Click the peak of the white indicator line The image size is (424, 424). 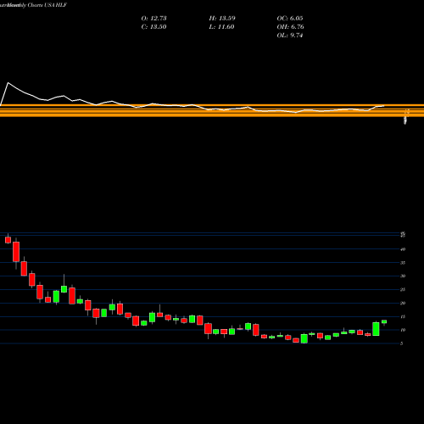(8, 82)
